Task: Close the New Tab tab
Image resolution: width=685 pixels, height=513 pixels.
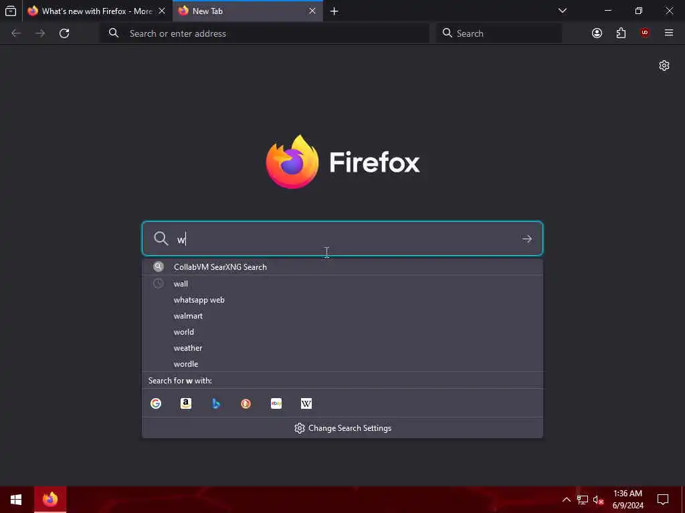Action: pos(312,11)
